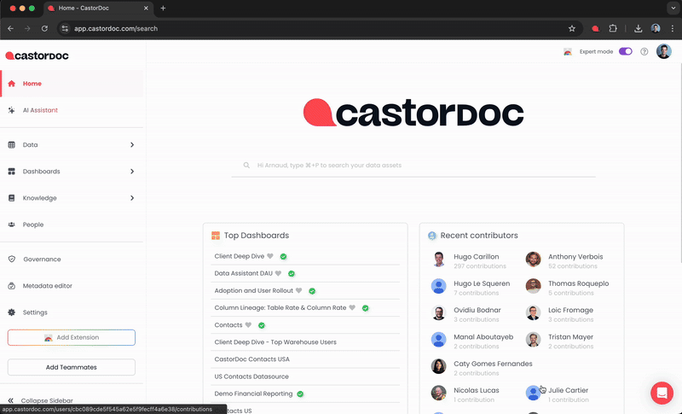Open the red chat support bubble
This screenshot has width=682, height=414.
coord(662,393)
